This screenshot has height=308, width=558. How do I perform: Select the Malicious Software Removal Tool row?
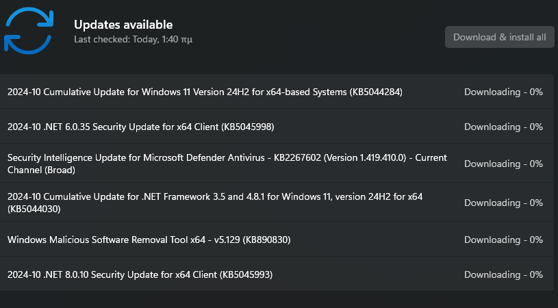[277, 240]
